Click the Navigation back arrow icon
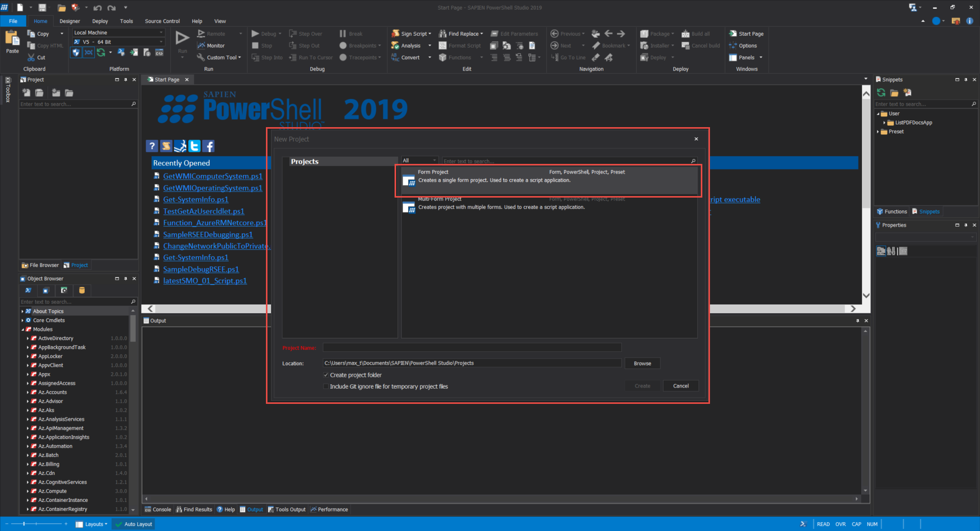 click(608, 34)
